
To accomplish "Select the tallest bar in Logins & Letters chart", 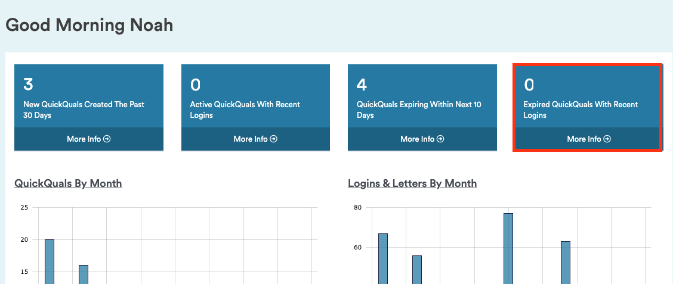I will 508,248.
